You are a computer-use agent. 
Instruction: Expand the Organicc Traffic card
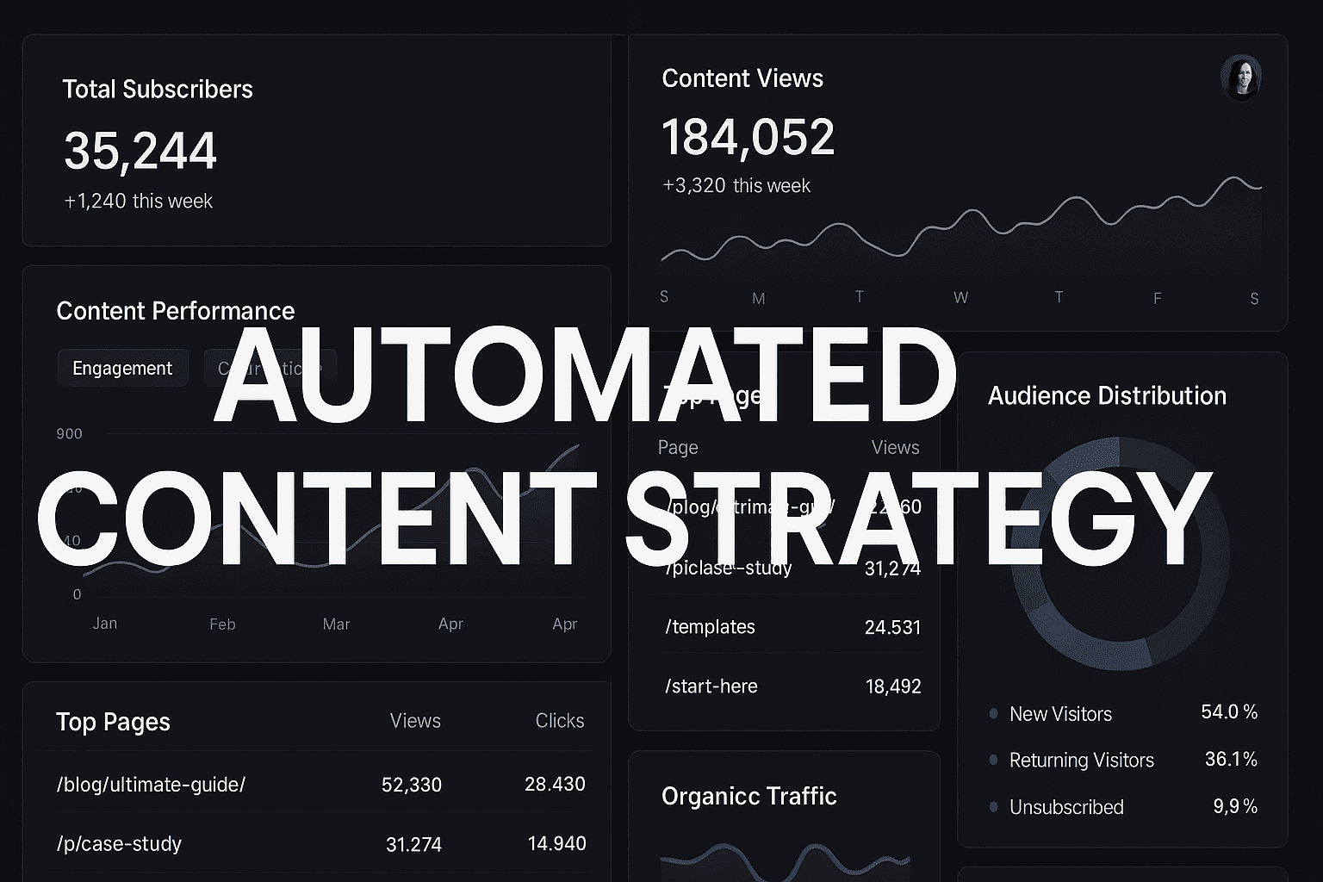pyautogui.click(x=748, y=797)
